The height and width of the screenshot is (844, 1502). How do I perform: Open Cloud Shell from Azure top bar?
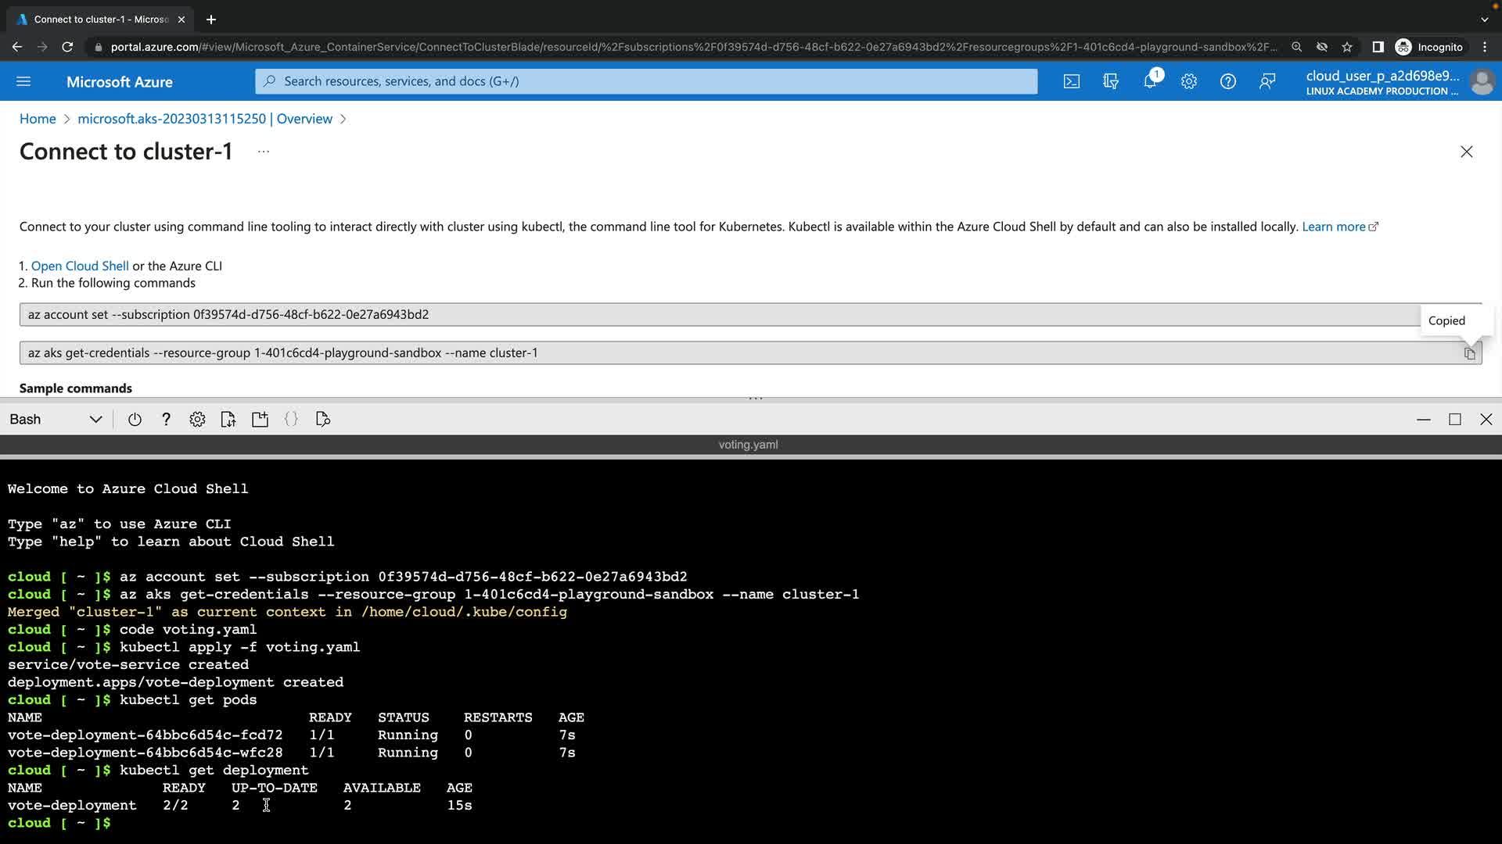coord(1071,81)
